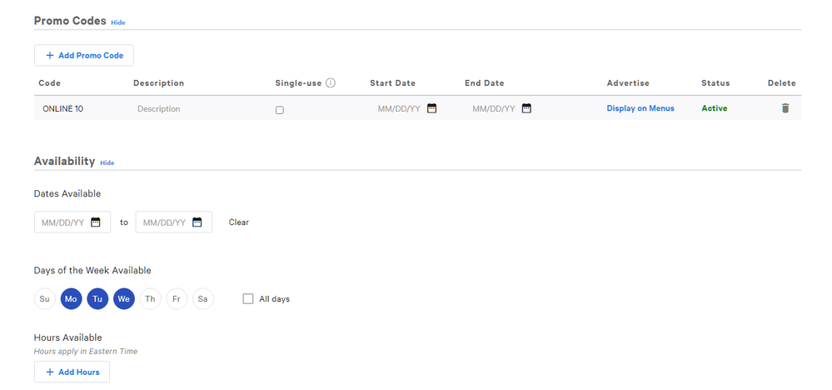Screen dimensions: 832x390
Task: Click the Display on Menus link
Action: pyautogui.click(x=640, y=108)
